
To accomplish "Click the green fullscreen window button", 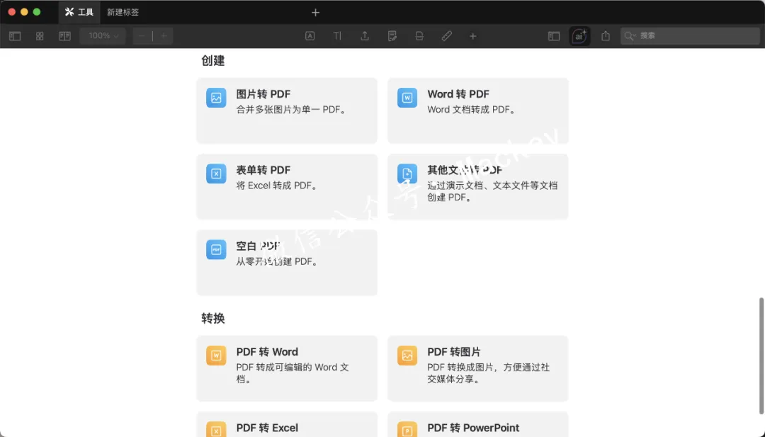I will tap(37, 12).
